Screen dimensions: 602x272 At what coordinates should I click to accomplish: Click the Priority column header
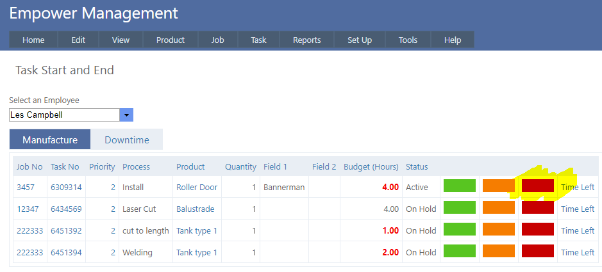102,166
